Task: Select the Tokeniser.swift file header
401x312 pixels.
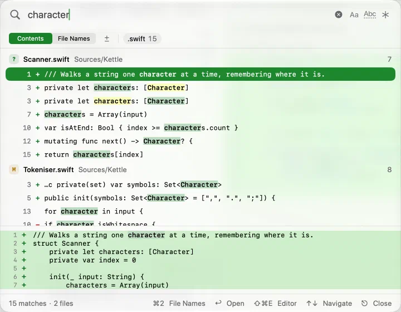Action: coord(200,169)
